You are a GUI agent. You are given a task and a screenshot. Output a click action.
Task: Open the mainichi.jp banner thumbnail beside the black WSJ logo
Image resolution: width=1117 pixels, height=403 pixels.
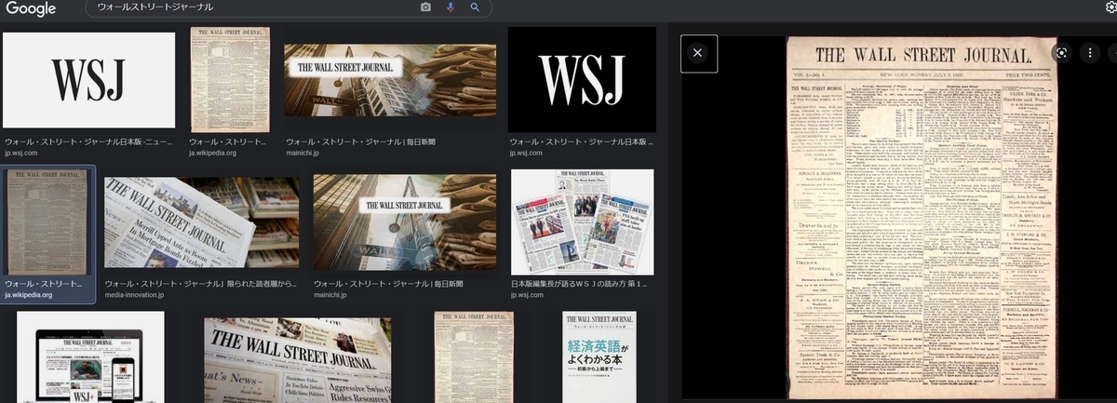click(390, 80)
